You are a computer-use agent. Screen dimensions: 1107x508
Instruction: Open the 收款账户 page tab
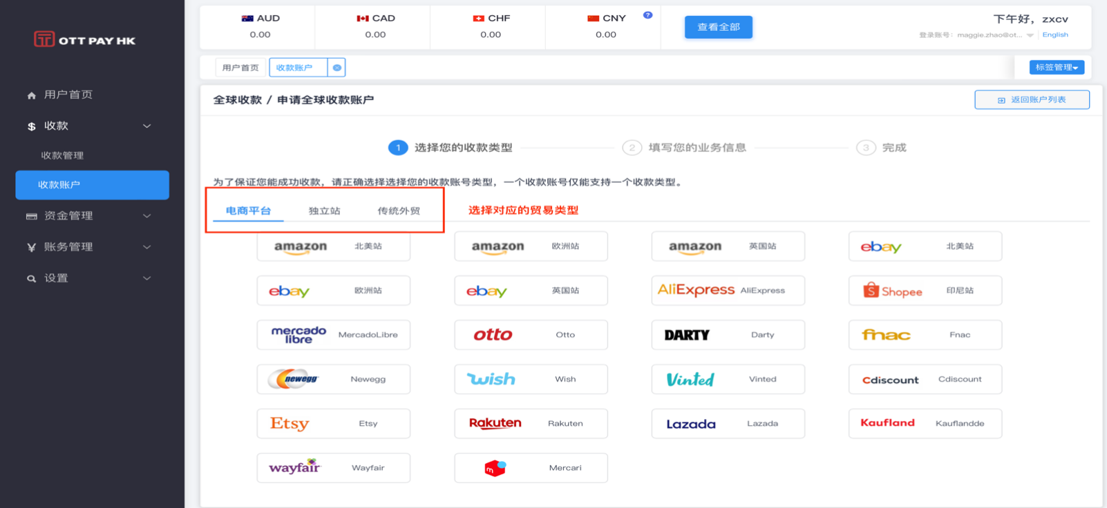pyautogui.click(x=299, y=68)
